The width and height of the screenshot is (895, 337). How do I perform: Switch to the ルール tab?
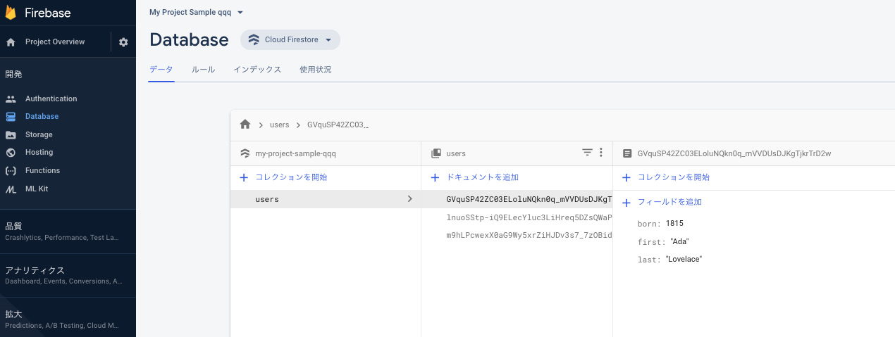[x=204, y=70]
